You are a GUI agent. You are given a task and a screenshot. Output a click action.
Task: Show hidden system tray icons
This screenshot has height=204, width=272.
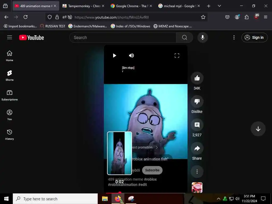tap(219, 199)
